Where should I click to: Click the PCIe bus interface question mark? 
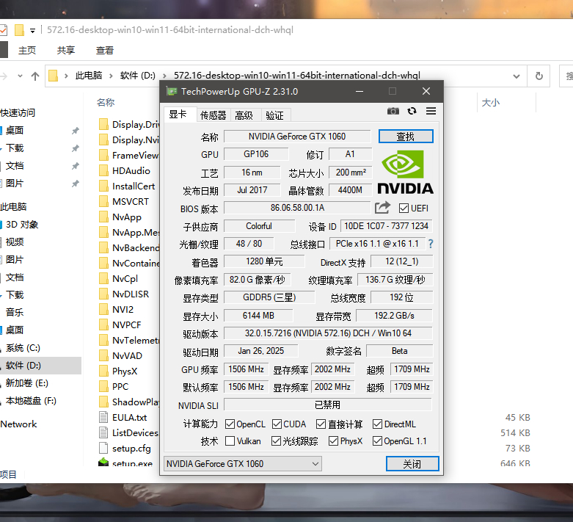coord(431,244)
